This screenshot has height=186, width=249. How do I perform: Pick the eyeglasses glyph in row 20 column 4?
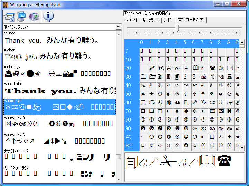(x=178, y=68)
